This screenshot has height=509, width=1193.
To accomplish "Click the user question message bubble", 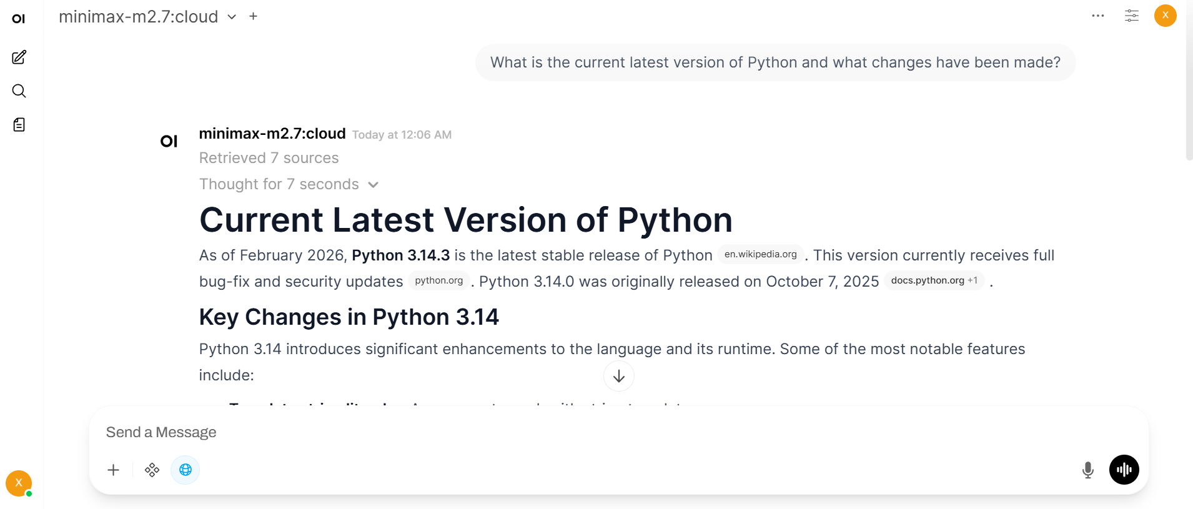I will 775,62.
